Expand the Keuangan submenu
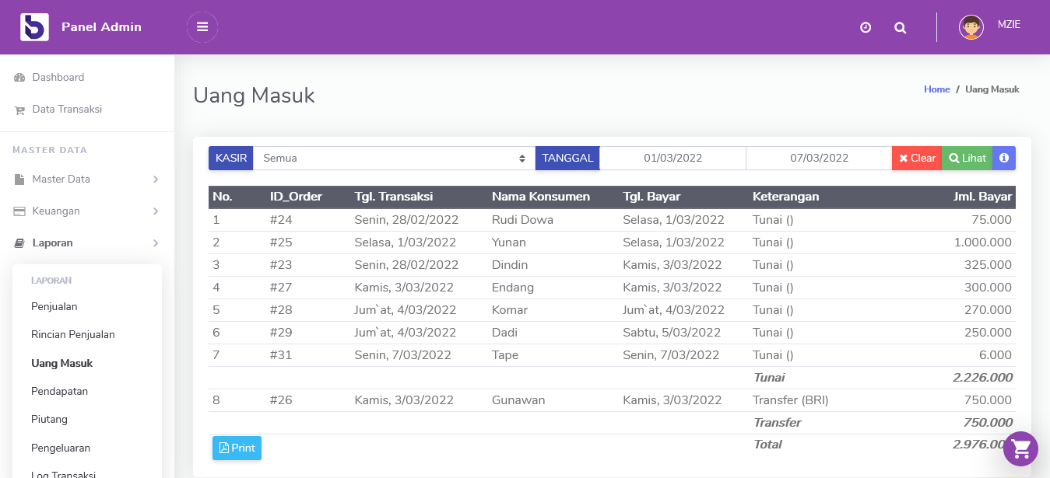1050x478 pixels. [87, 211]
